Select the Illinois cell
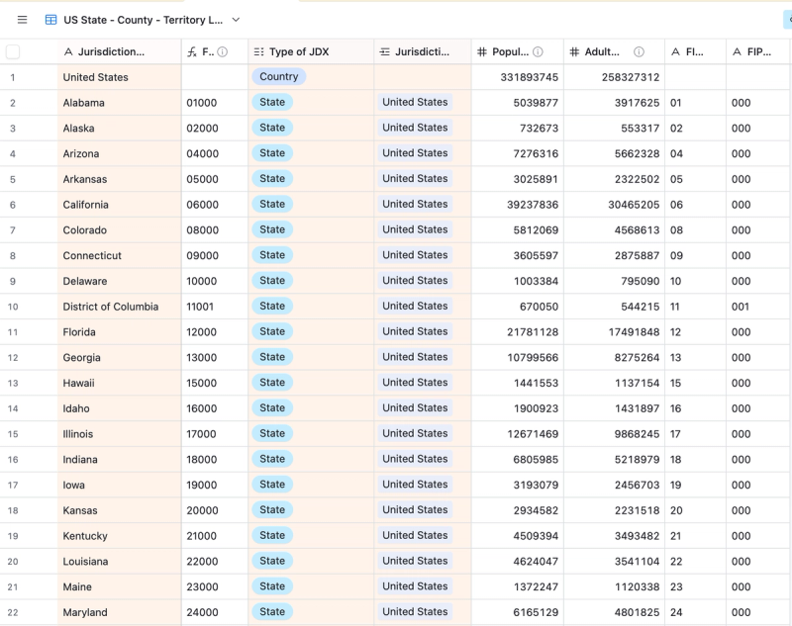This screenshot has height=626, width=792. point(119,434)
